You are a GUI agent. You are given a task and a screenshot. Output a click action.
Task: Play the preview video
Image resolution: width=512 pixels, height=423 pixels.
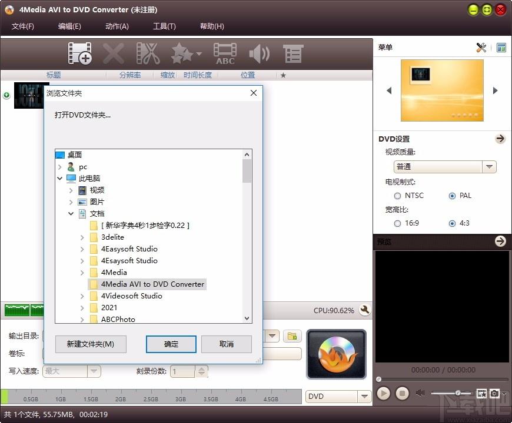[x=384, y=394]
